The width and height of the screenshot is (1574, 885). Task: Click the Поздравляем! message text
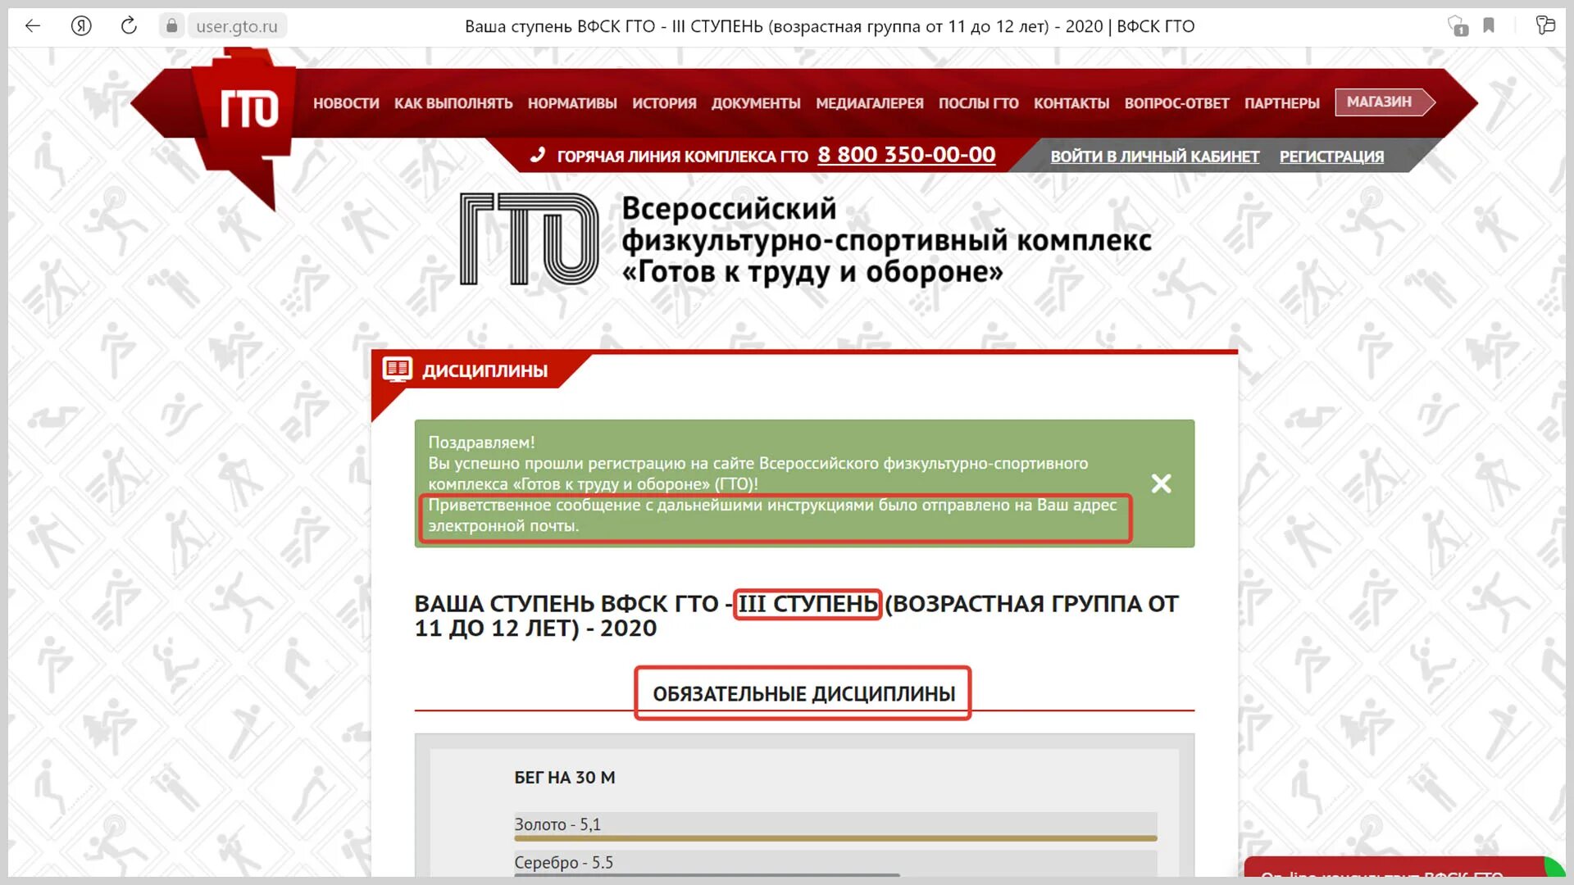(x=481, y=442)
